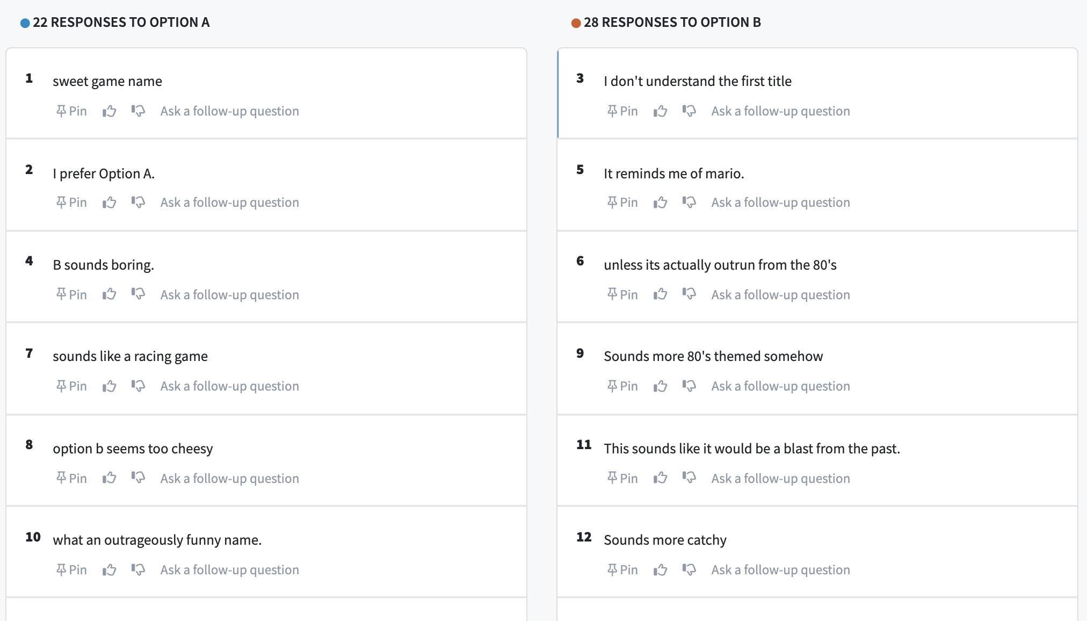Select response text 'Sounds more catchy'

pyautogui.click(x=665, y=540)
